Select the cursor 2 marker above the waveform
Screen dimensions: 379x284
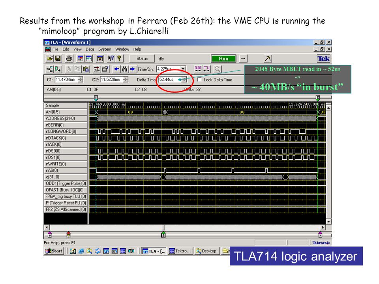click(x=317, y=98)
